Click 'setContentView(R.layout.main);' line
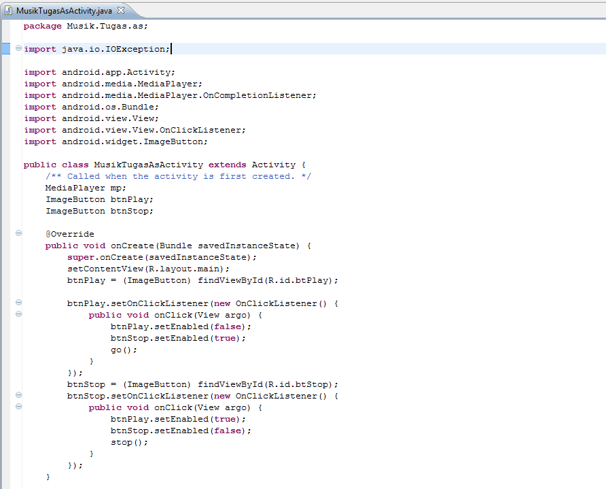Viewport: 606px width, 489px height. click(148, 269)
